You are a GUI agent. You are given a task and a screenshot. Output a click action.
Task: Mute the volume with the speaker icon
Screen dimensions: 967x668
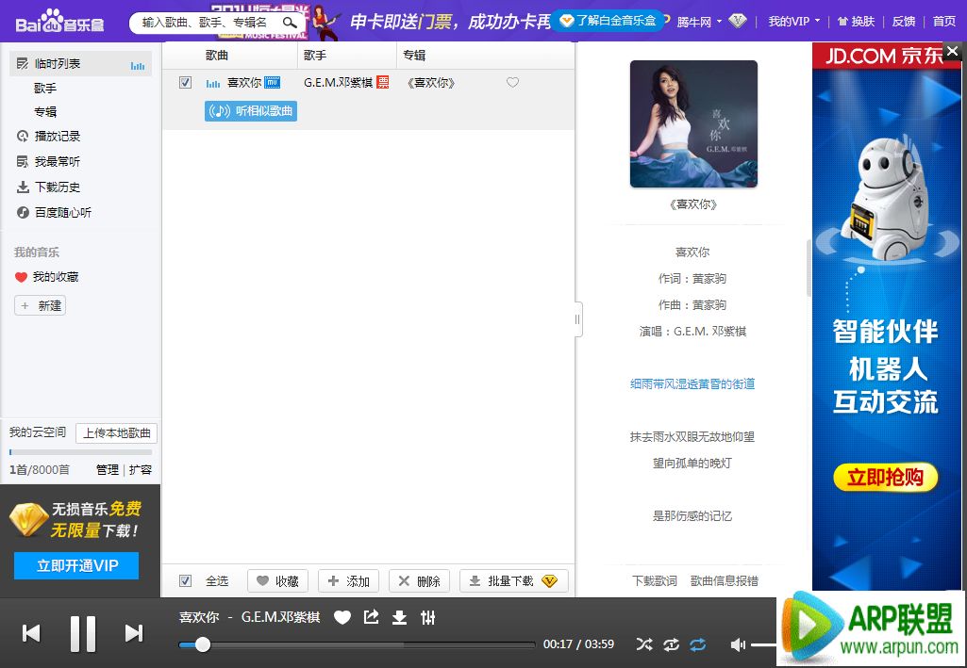738,644
